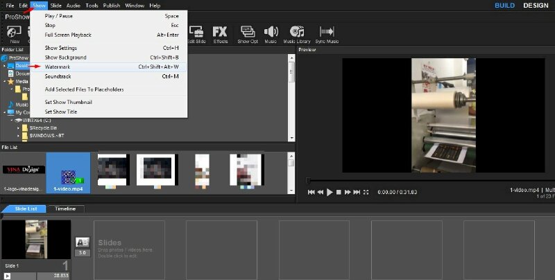Click the empty Slides drop placeholder
This screenshot has height=280, width=555.
tap(129, 250)
